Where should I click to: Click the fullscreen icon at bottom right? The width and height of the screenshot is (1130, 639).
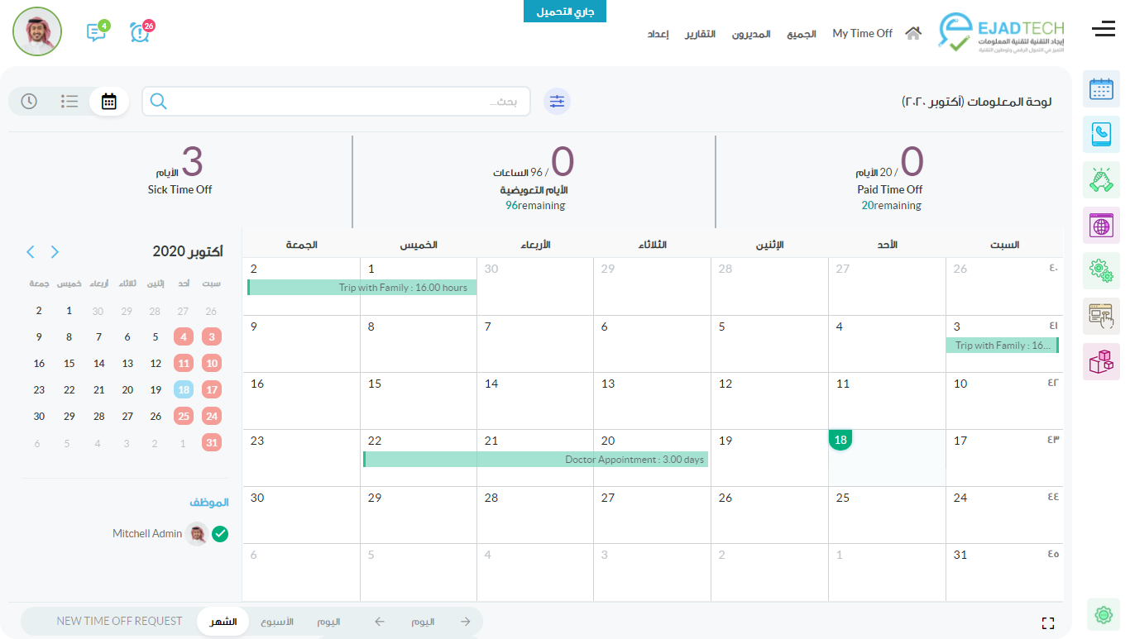tap(1048, 623)
